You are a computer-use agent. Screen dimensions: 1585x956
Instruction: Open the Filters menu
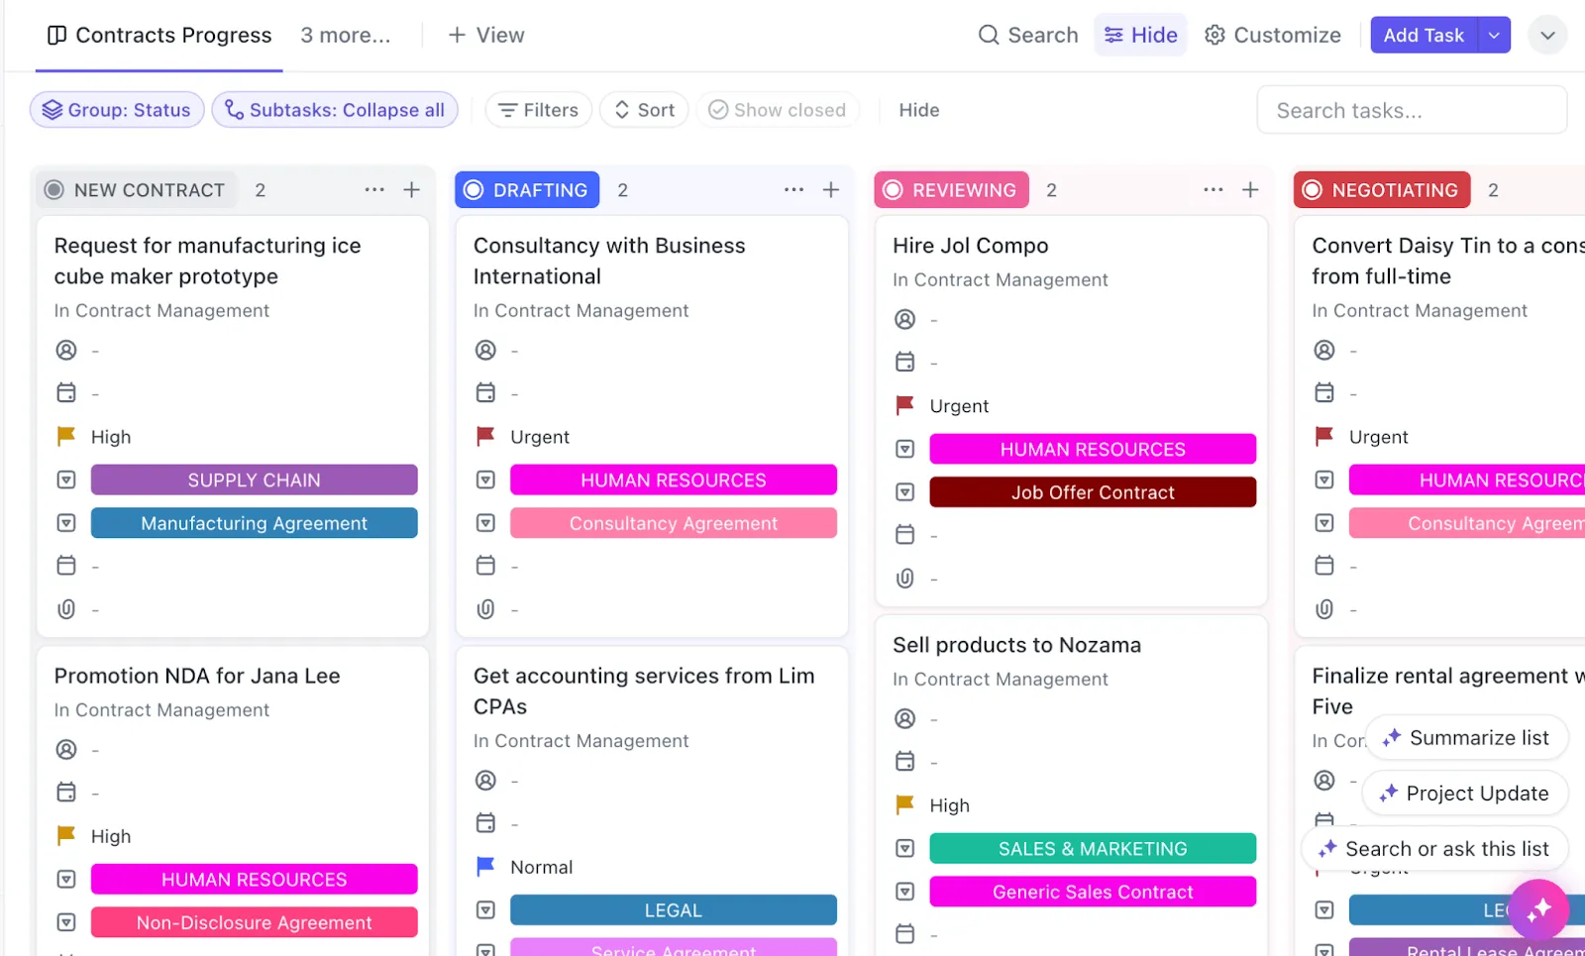click(x=539, y=110)
